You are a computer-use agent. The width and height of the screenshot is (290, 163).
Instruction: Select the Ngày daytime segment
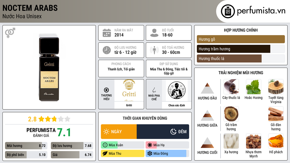pos(119,132)
